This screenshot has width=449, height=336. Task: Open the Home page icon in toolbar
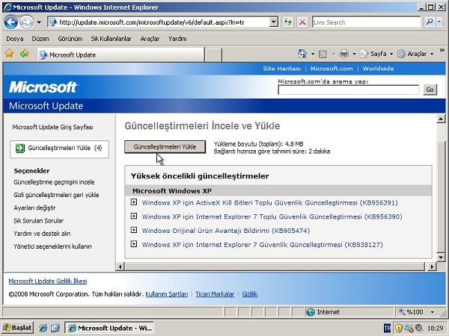(302, 54)
